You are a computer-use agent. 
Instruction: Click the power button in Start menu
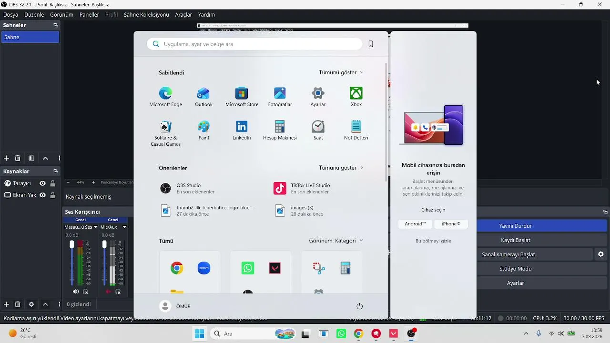point(360,306)
